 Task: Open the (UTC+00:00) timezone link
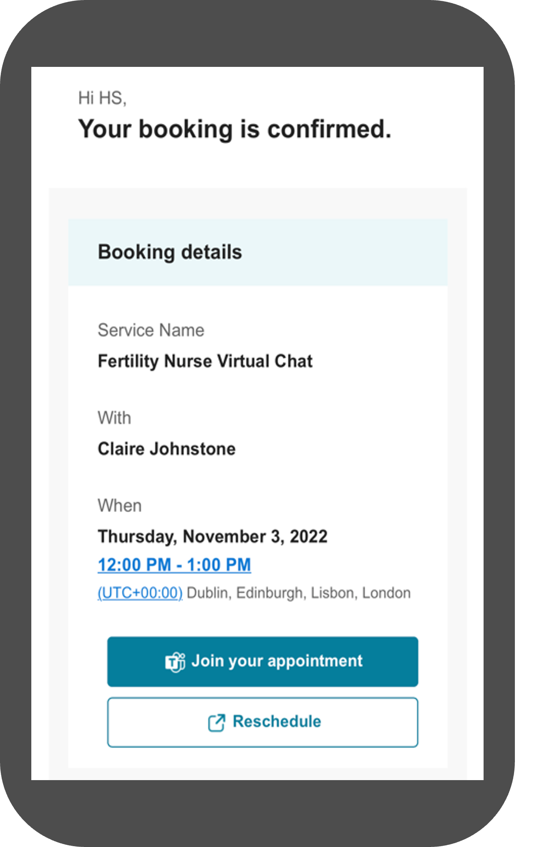[x=140, y=593]
